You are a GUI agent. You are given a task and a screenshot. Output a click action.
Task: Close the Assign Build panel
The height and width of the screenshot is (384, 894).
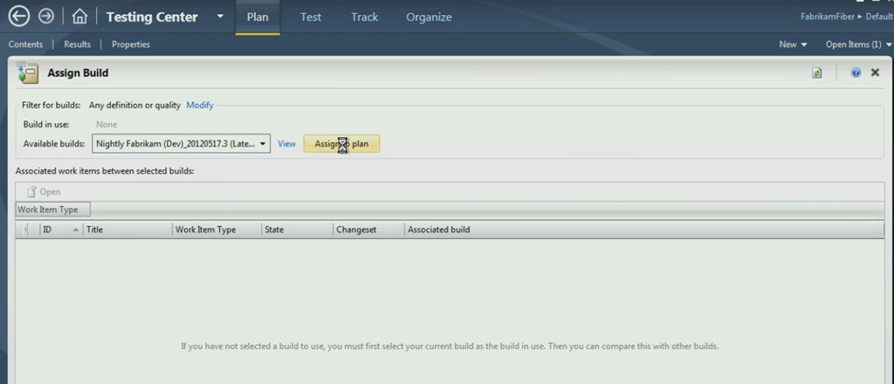(875, 73)
